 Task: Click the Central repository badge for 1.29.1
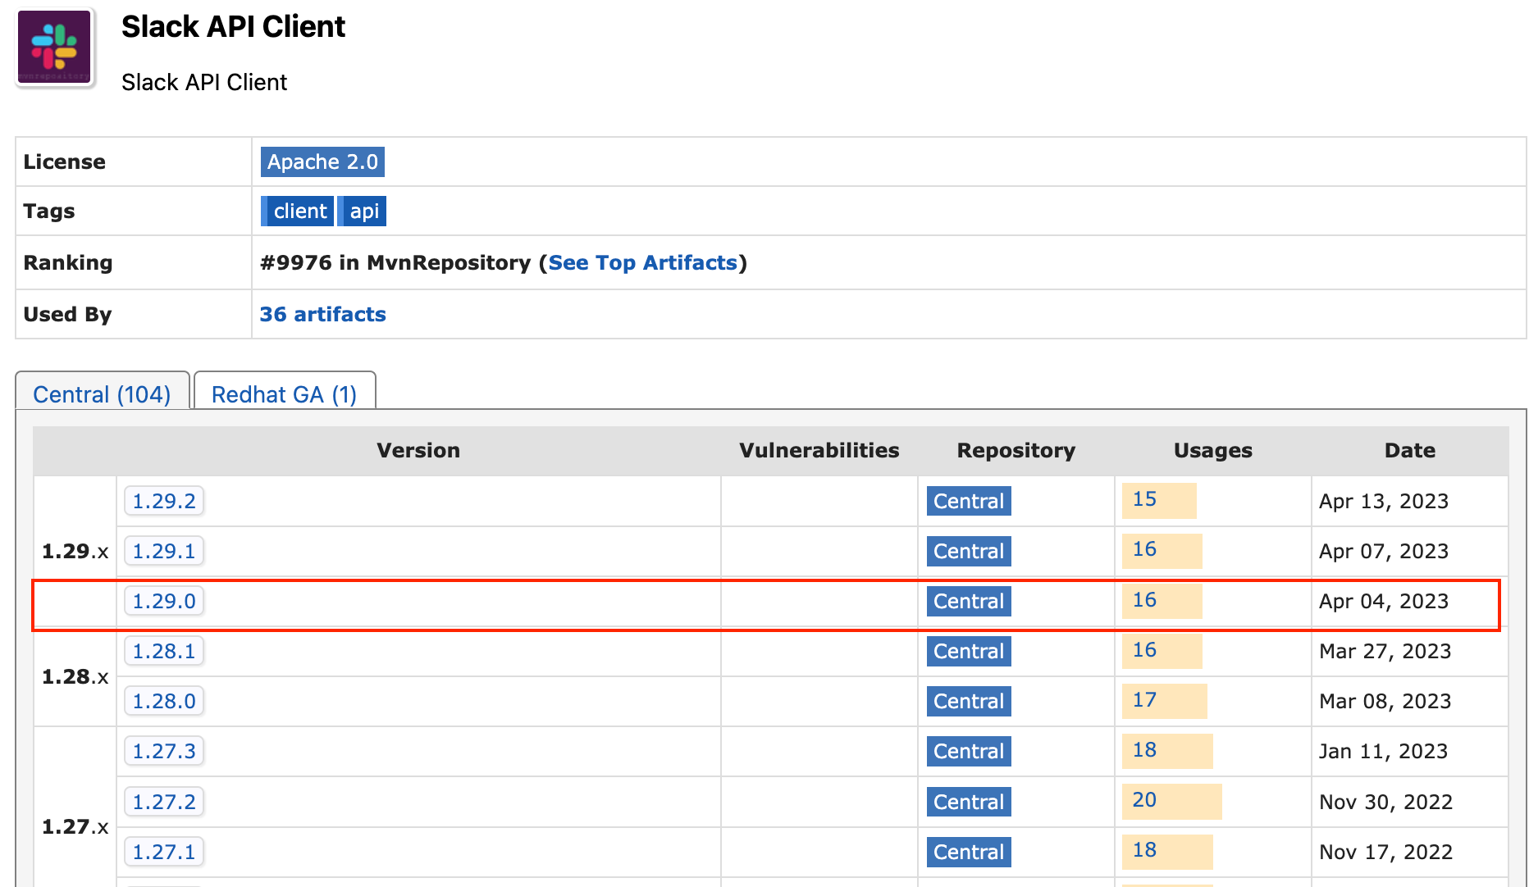click(969, 551)
